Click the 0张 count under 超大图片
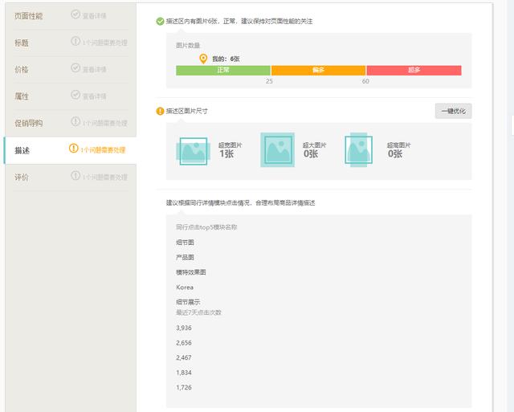Viewport: 514px width, 412px height. tap(311, 153)
